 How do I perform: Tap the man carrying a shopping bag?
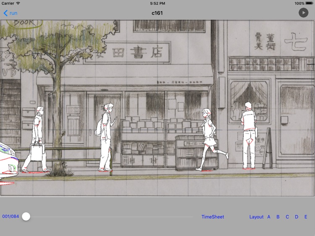(37, 138)
